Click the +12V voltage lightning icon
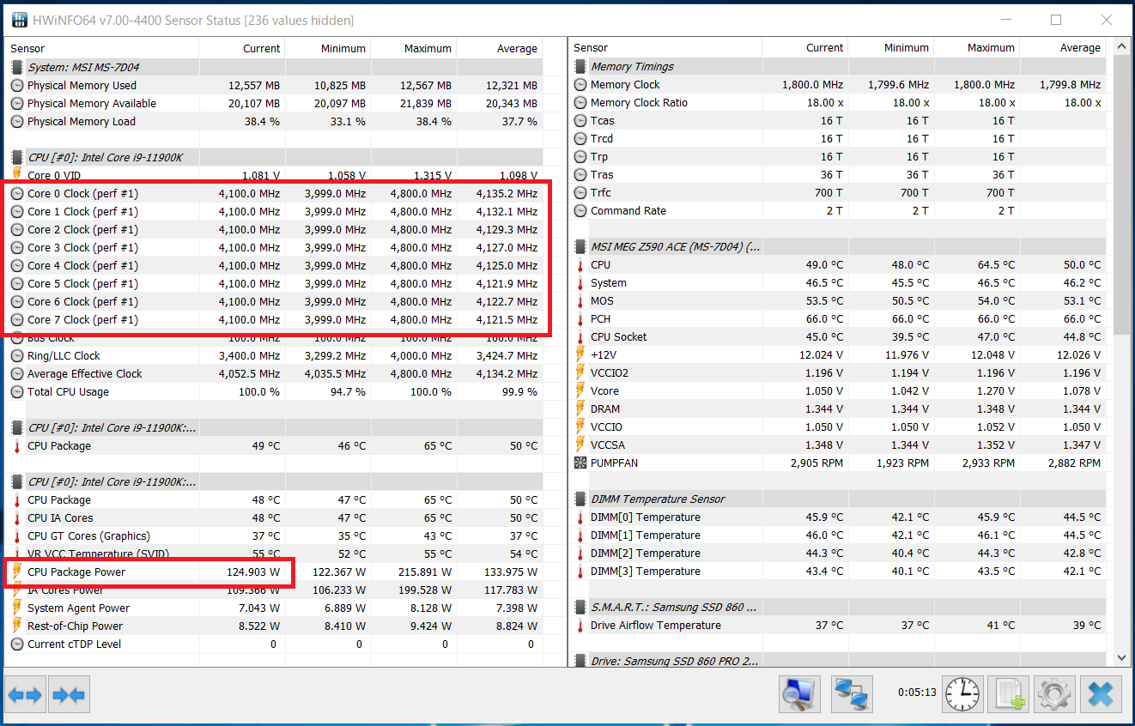Screen dimensions: 1135x726 click(580, 355)
